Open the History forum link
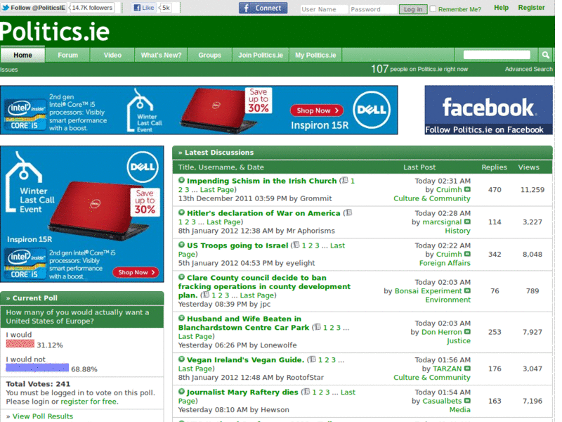Viewport: 562px width, 422px height. coord(457,231)
